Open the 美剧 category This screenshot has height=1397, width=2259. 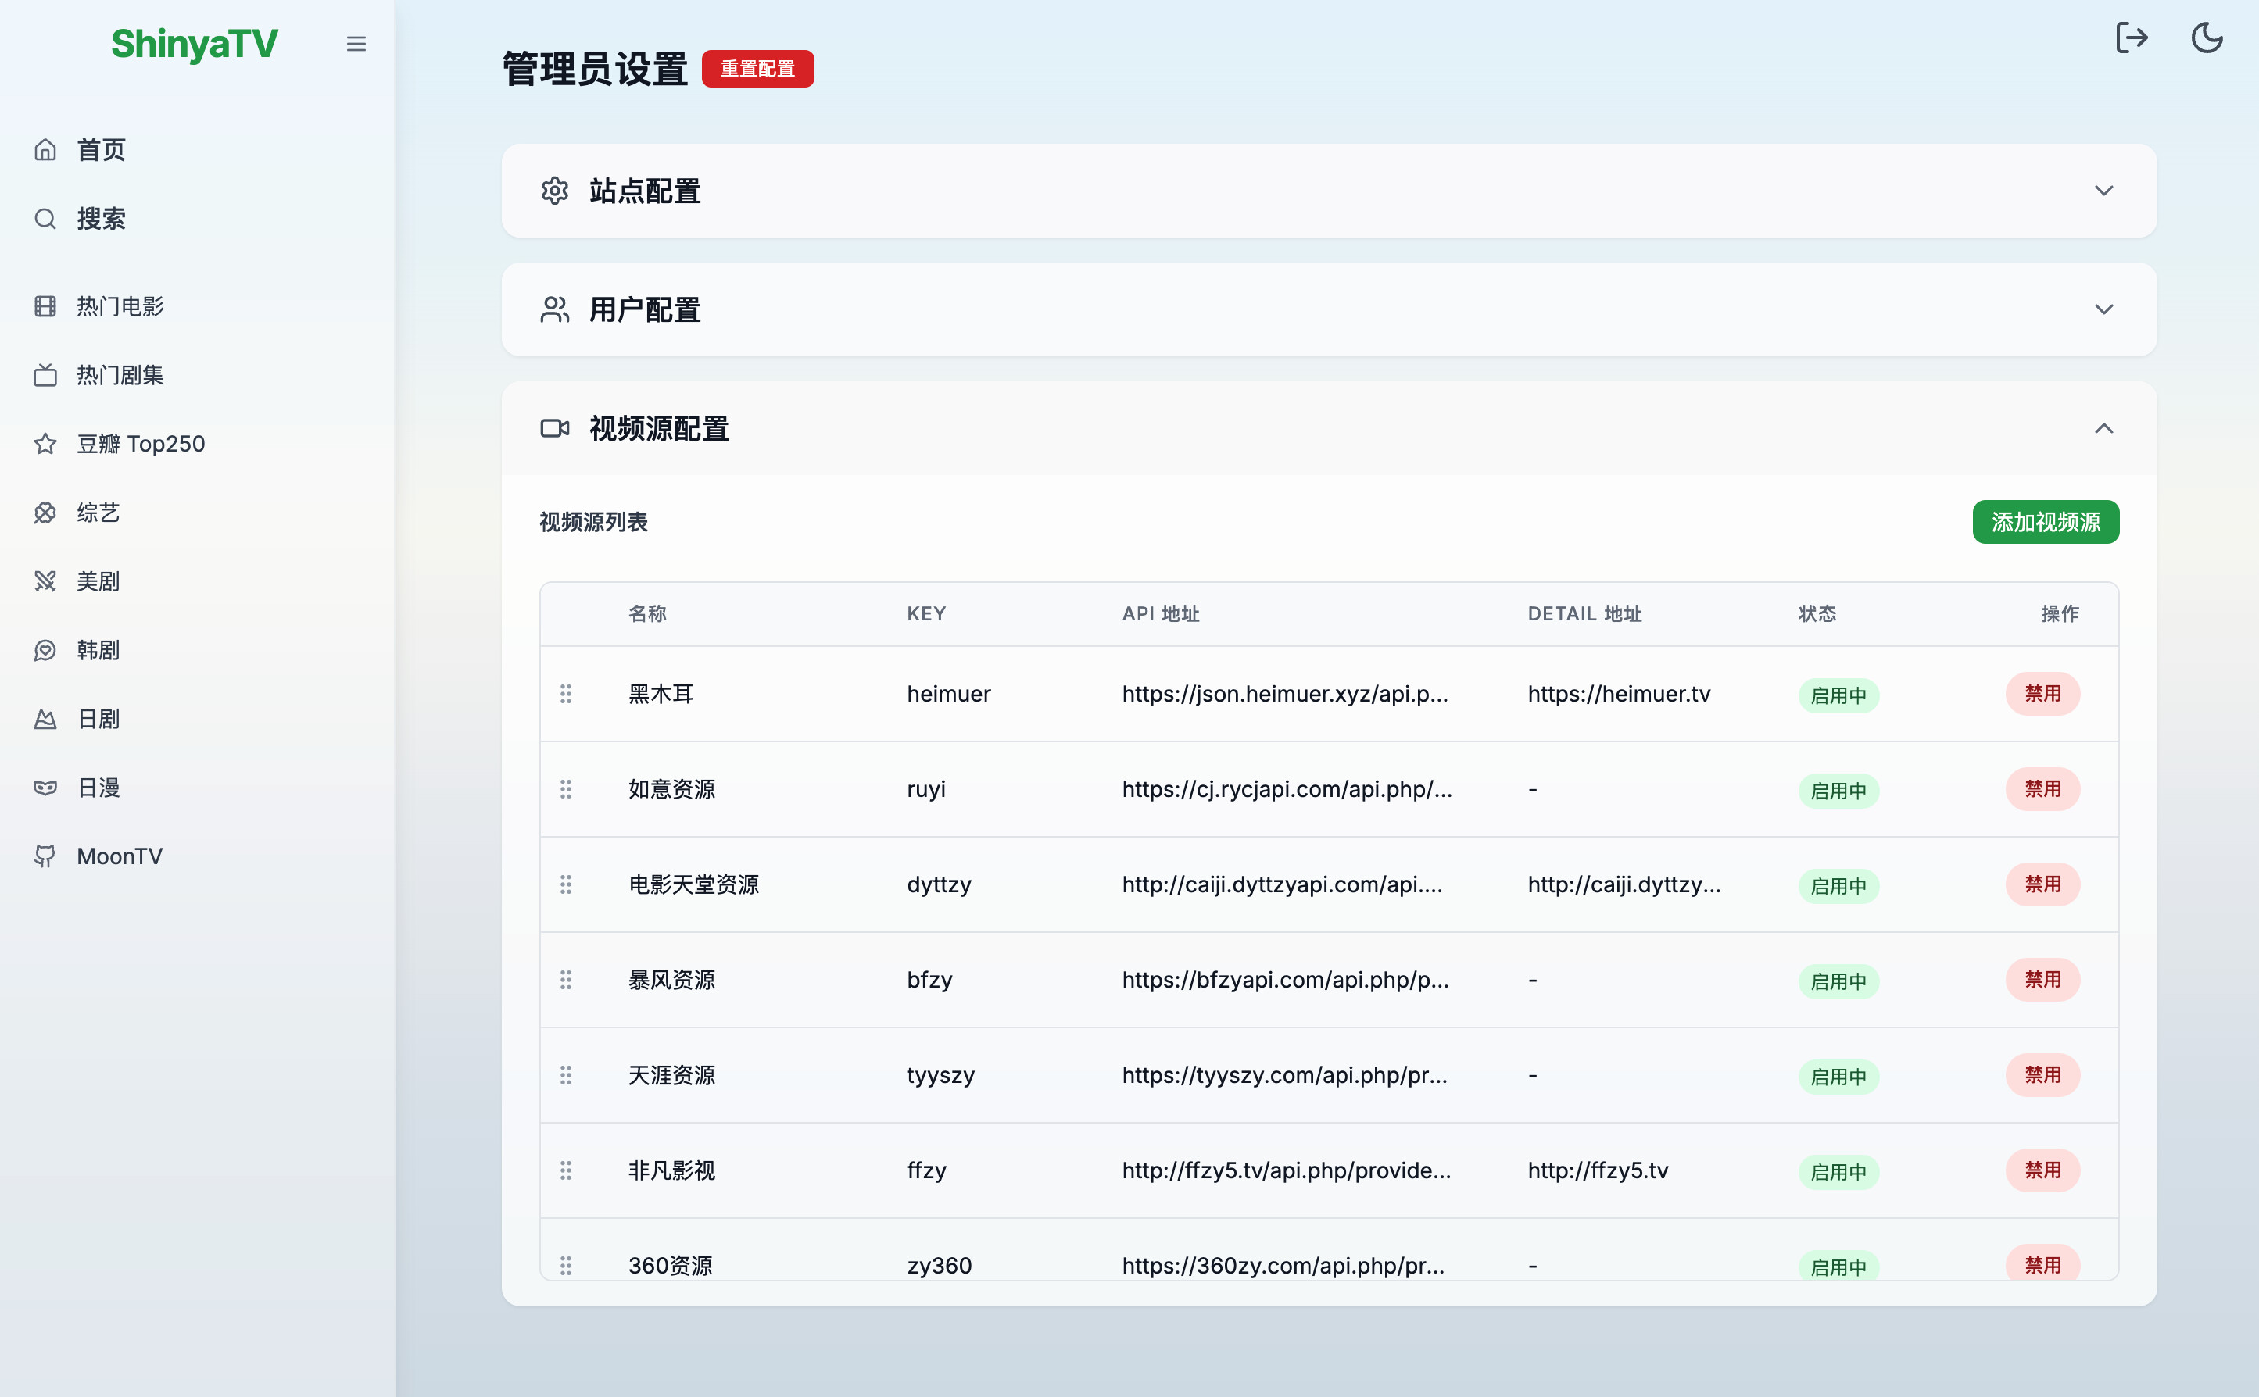197,581
